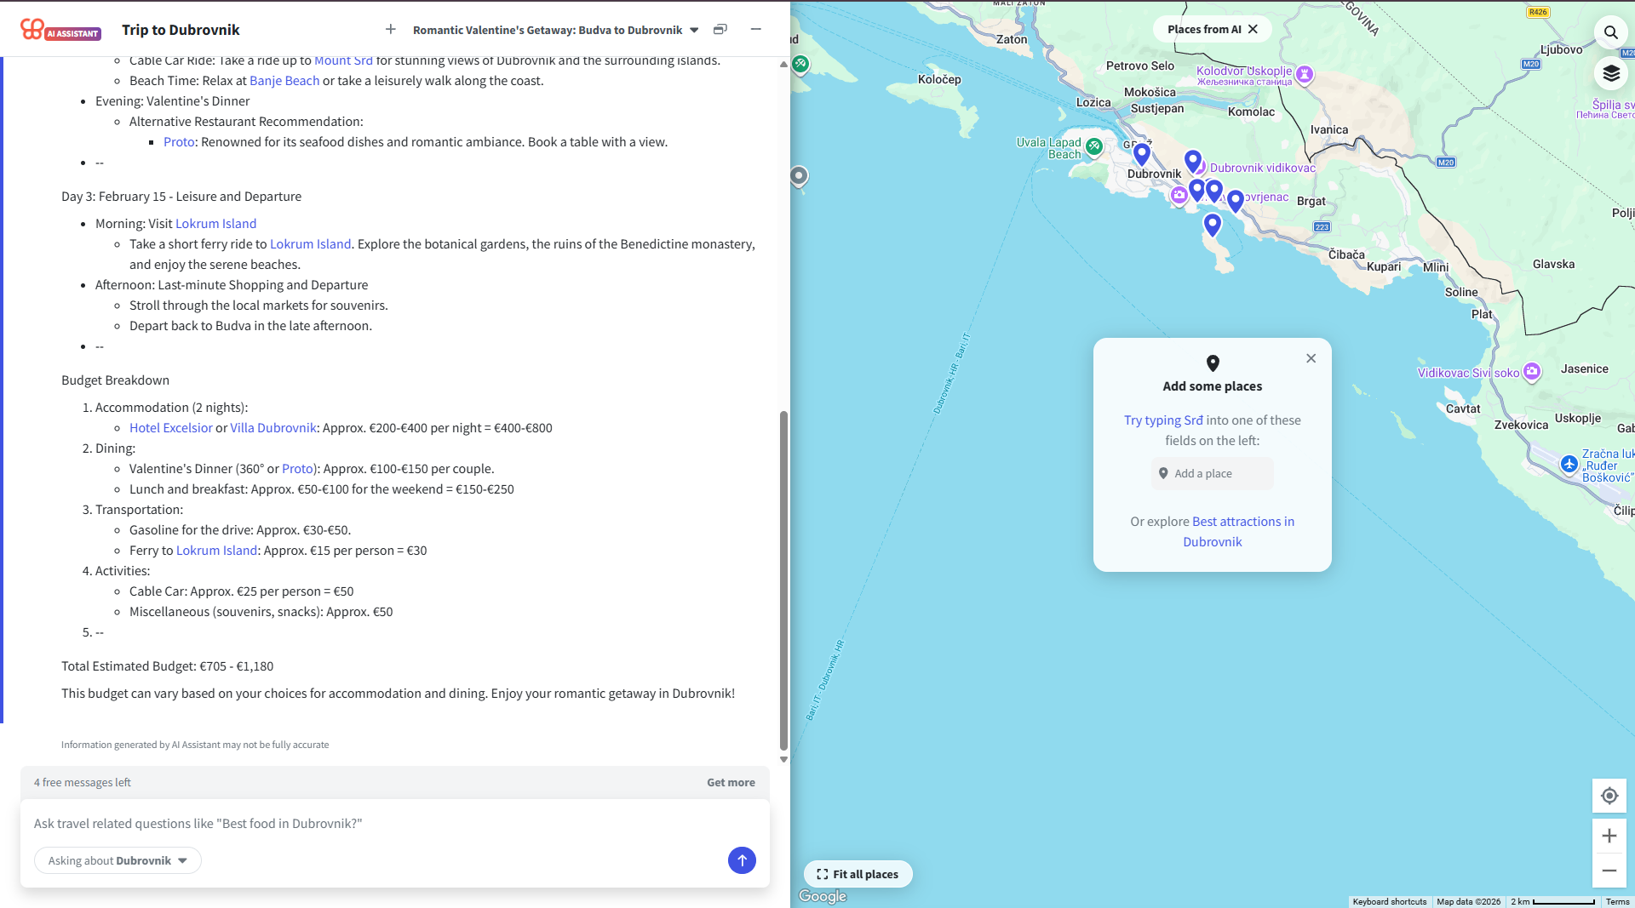Select the Lokrum island map pin

1212,225
